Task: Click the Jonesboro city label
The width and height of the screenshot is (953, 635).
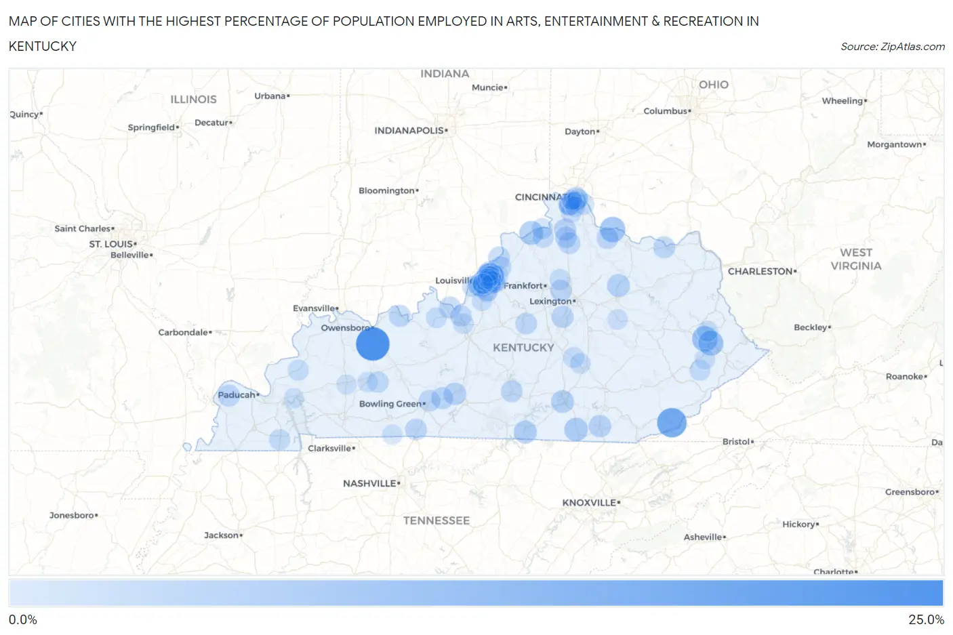Action: tap(72, 516)
